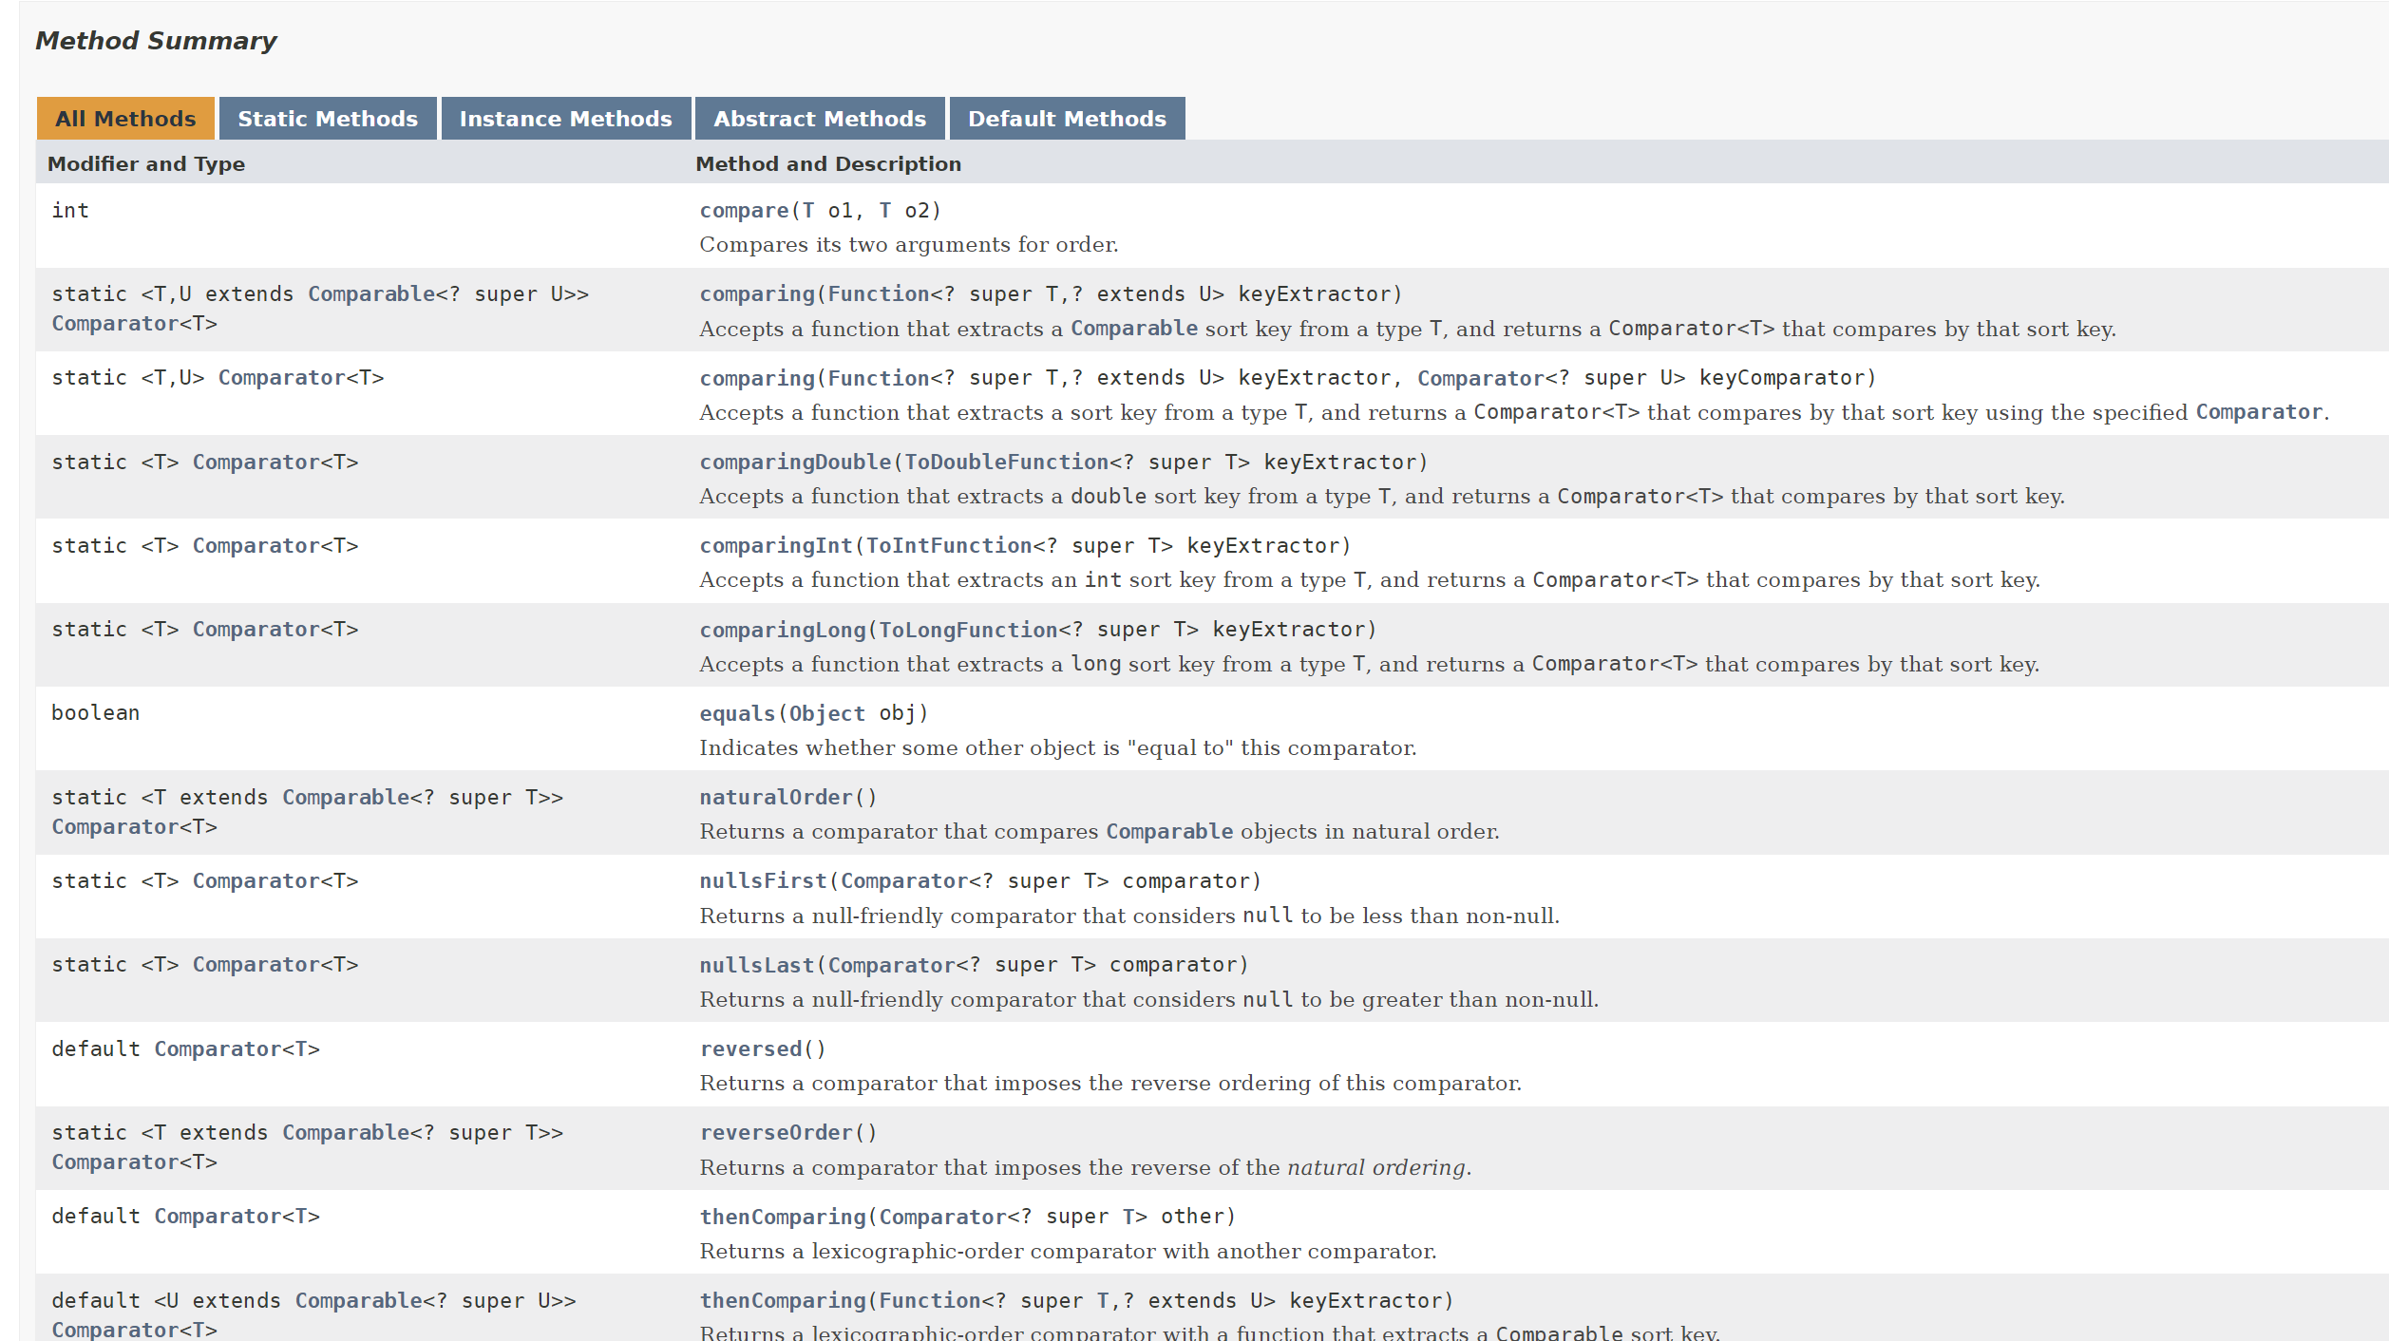Open the reverseOrder method link

[776, 1133]
